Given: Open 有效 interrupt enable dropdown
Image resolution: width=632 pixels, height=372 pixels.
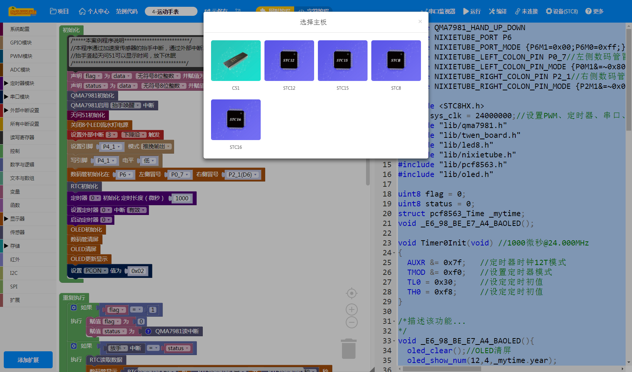Looking at the screenshot, I should (x=136, y=210).
